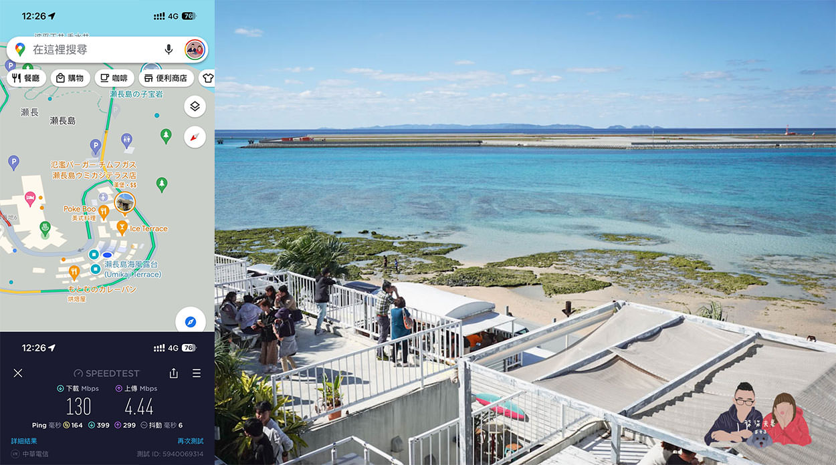Tap 再次測試 to run test again

190,441
